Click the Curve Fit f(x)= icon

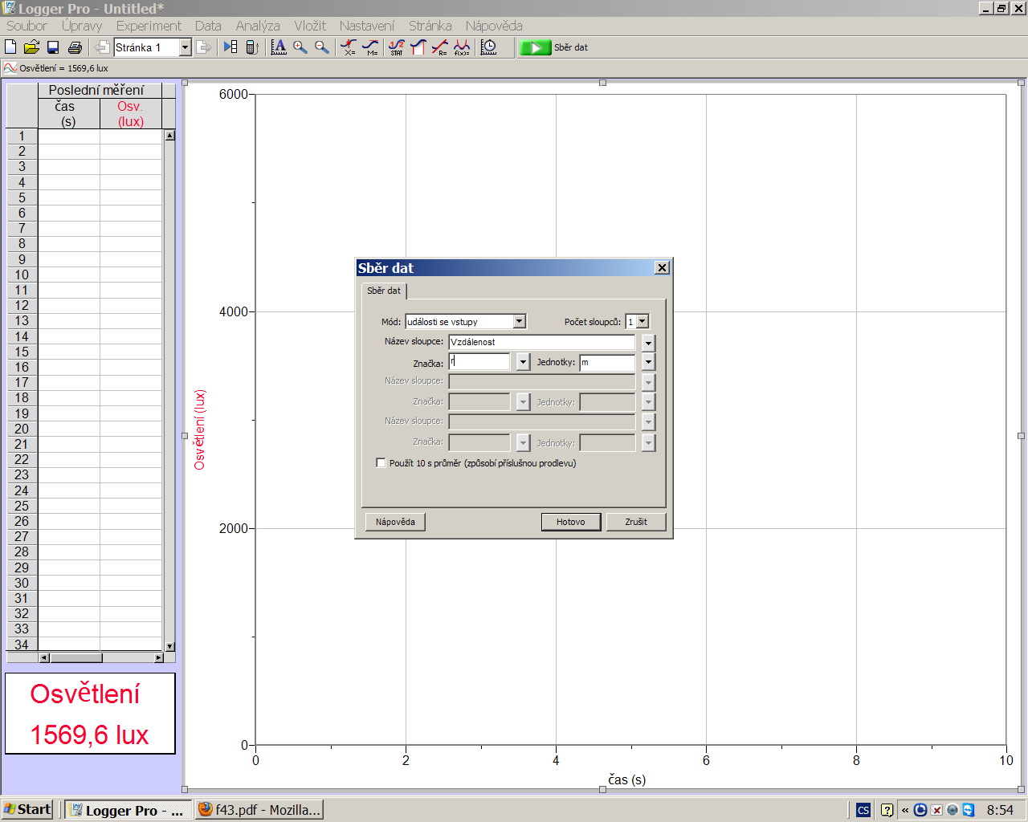point(462,47)
